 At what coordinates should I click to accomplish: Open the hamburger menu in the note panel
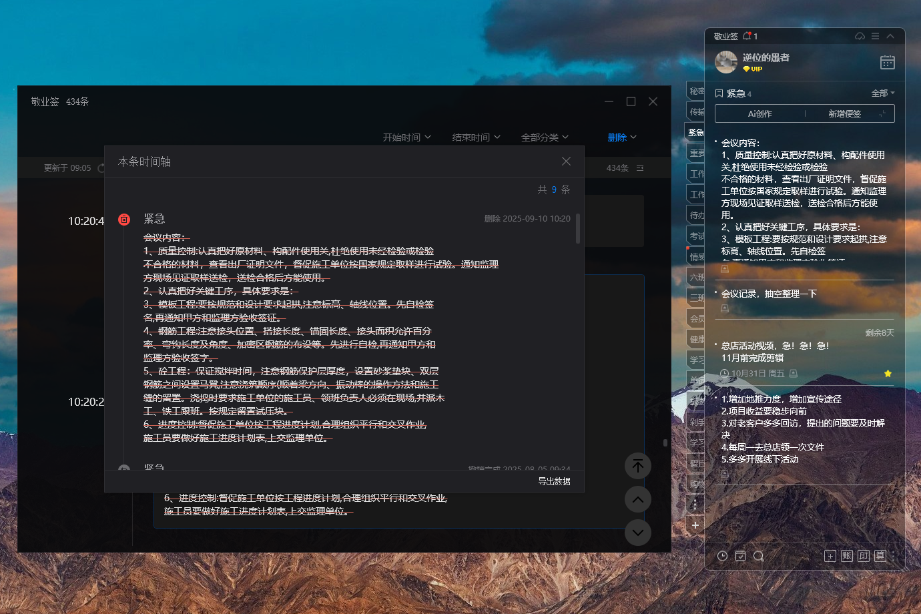click(875, 36)
